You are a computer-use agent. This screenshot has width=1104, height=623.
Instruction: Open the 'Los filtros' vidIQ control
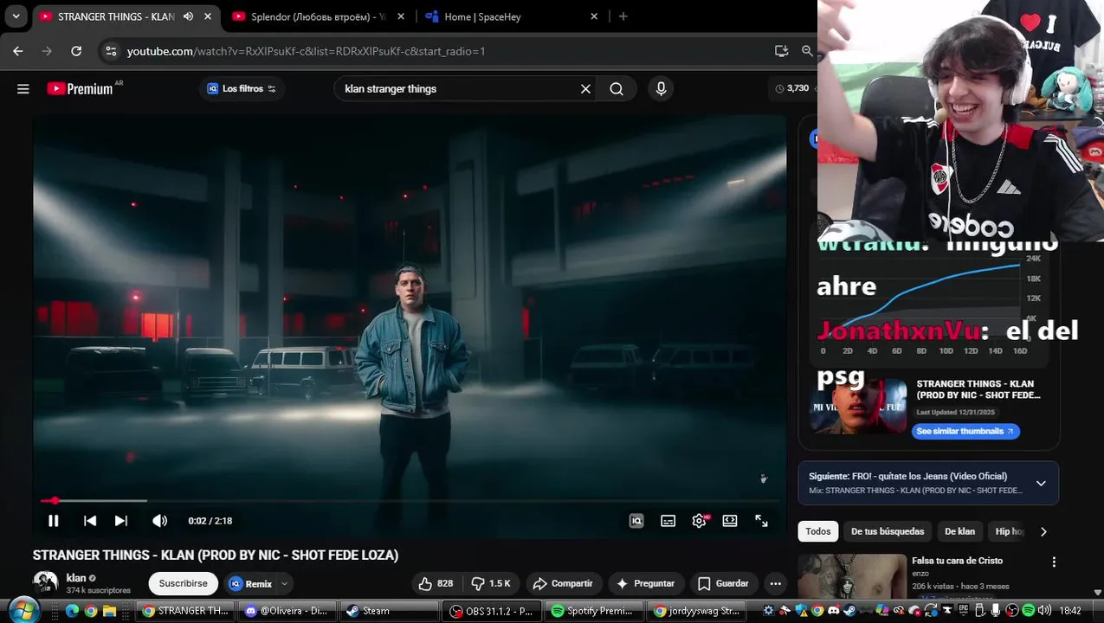[x=242, y=88]
